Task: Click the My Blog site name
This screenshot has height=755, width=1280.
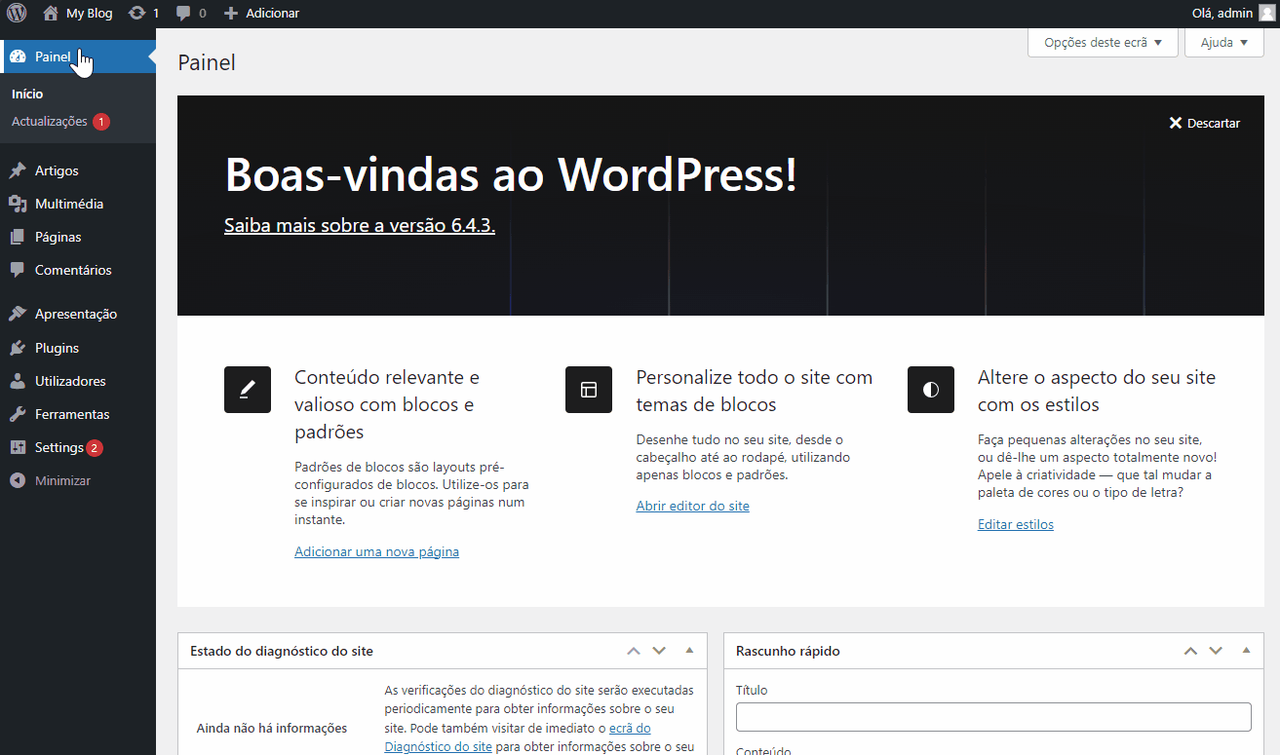Action: coord(90,14)
